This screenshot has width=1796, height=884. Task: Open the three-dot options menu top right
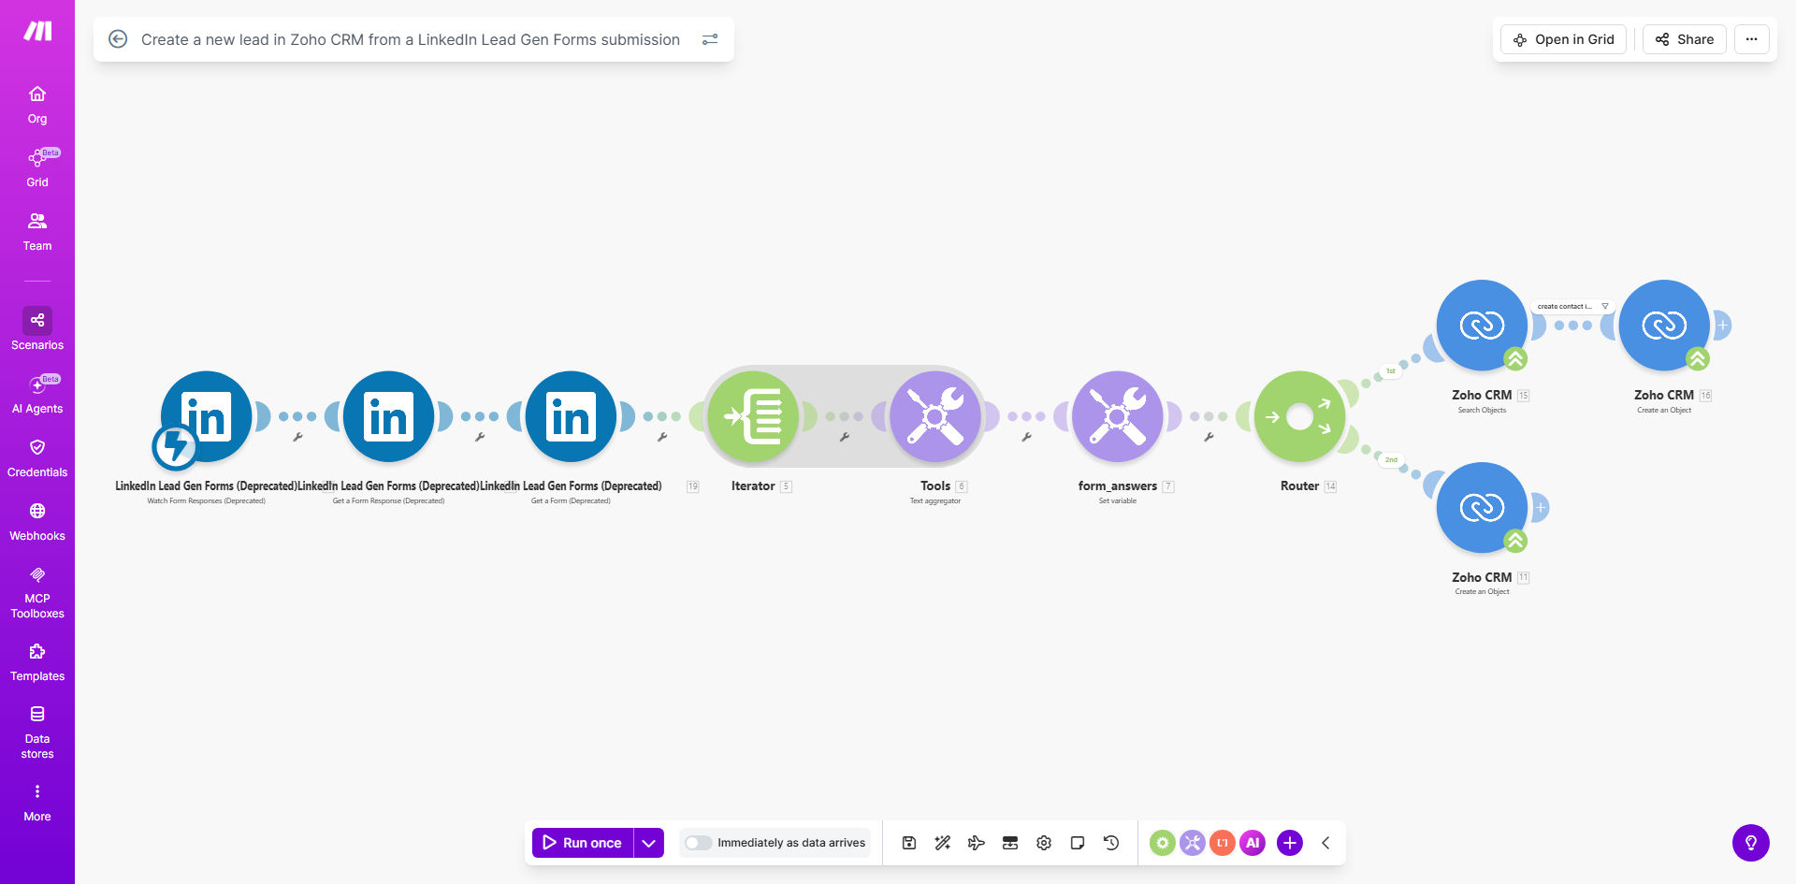point(1751,39)
